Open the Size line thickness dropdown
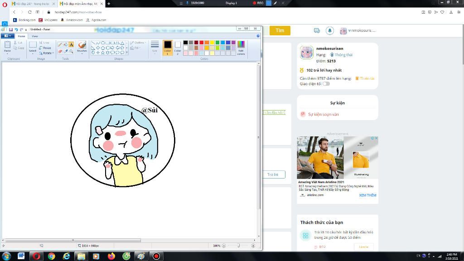464x261 pixels. [155, 48]
